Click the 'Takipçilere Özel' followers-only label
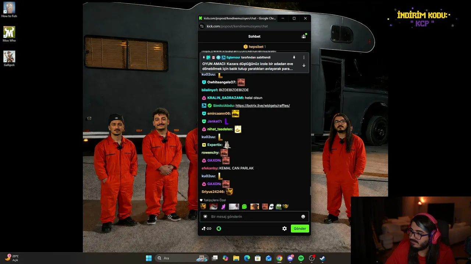Image resolution: width=471 pixels, height=264 pixels. [215, 200]
